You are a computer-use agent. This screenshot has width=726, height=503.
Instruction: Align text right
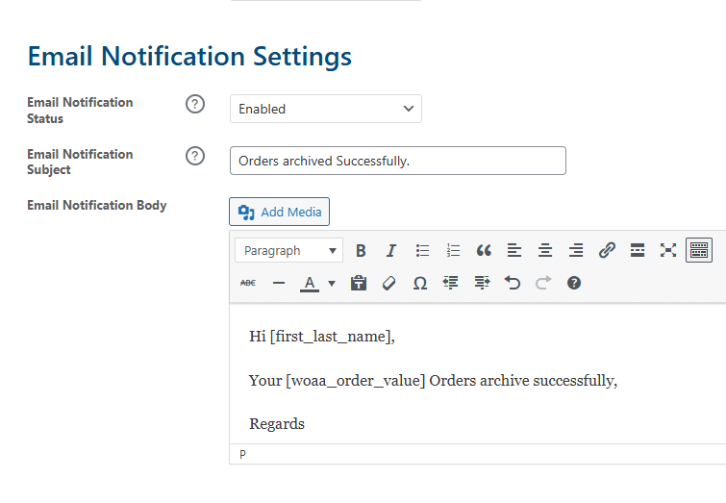pos(576,251)
